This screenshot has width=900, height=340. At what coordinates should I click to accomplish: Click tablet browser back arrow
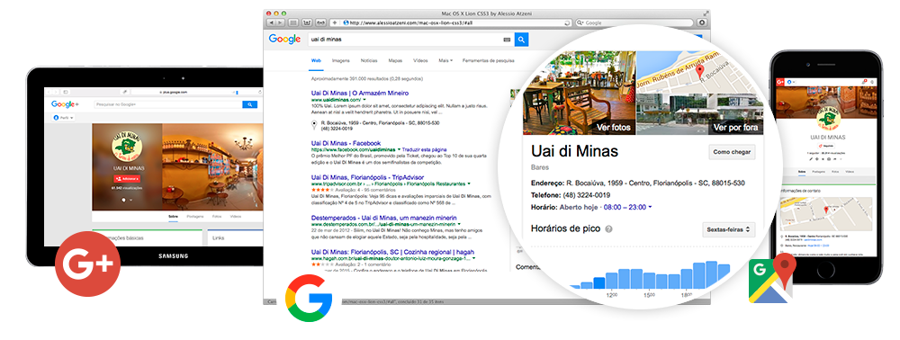(49, 92)
